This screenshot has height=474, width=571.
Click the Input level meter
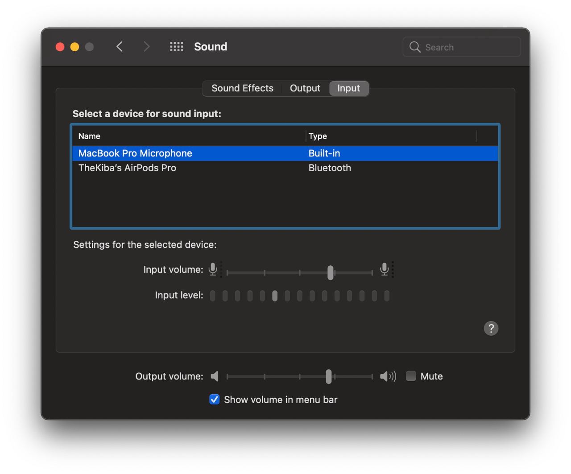tap(299, 296)
